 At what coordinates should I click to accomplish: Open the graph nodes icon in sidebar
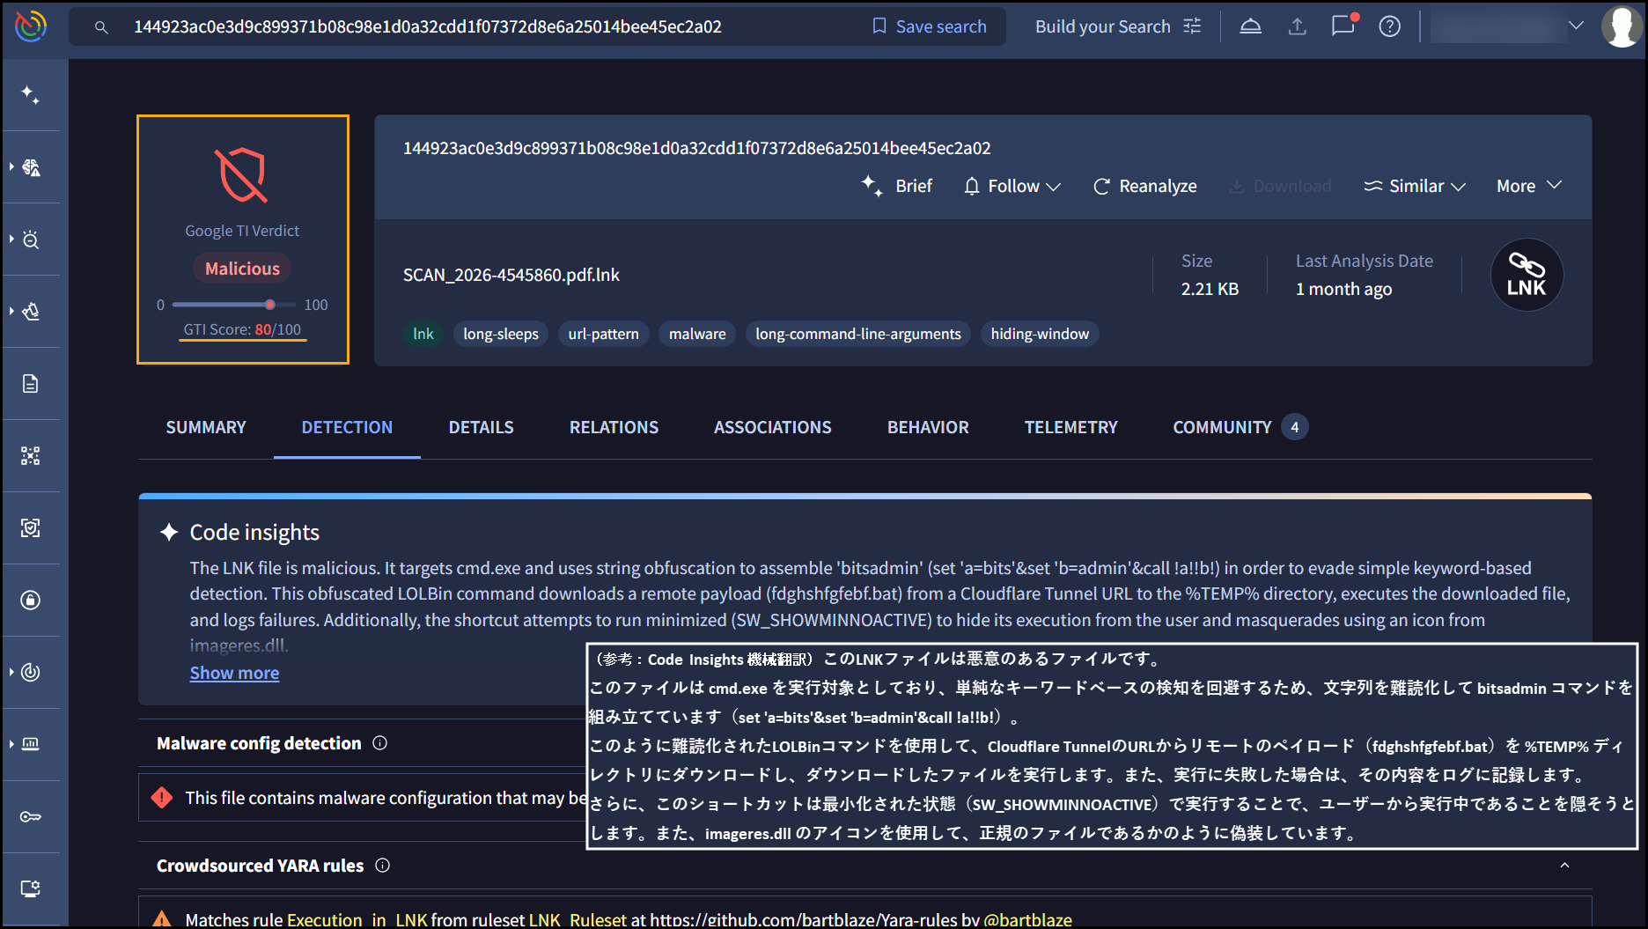point(31,456)
